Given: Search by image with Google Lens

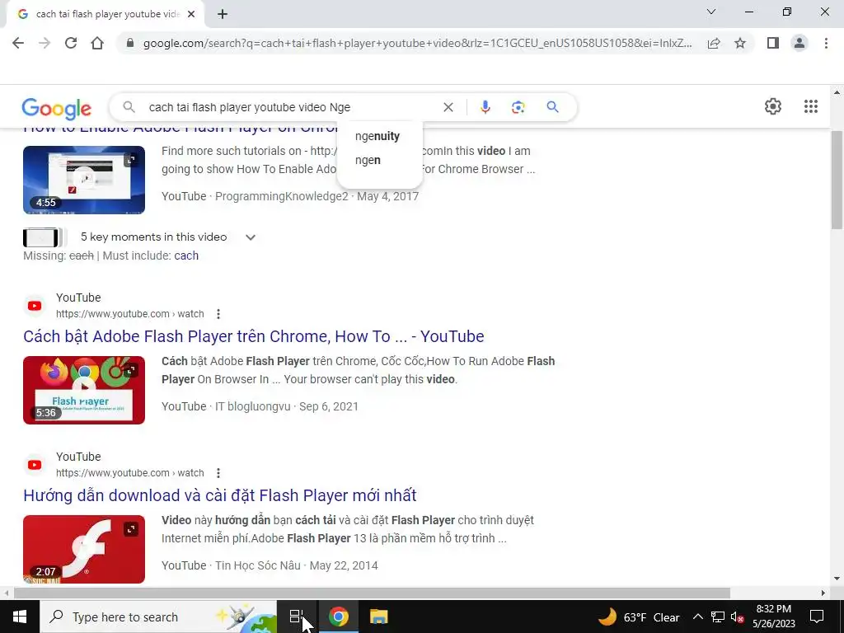Looking at the screenshot, I should tap(518, 107).
